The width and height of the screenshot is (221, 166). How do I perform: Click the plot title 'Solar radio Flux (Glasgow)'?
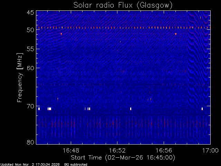pos(123,6)
